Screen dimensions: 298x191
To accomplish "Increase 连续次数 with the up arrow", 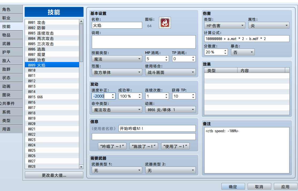I will point(166,95).
